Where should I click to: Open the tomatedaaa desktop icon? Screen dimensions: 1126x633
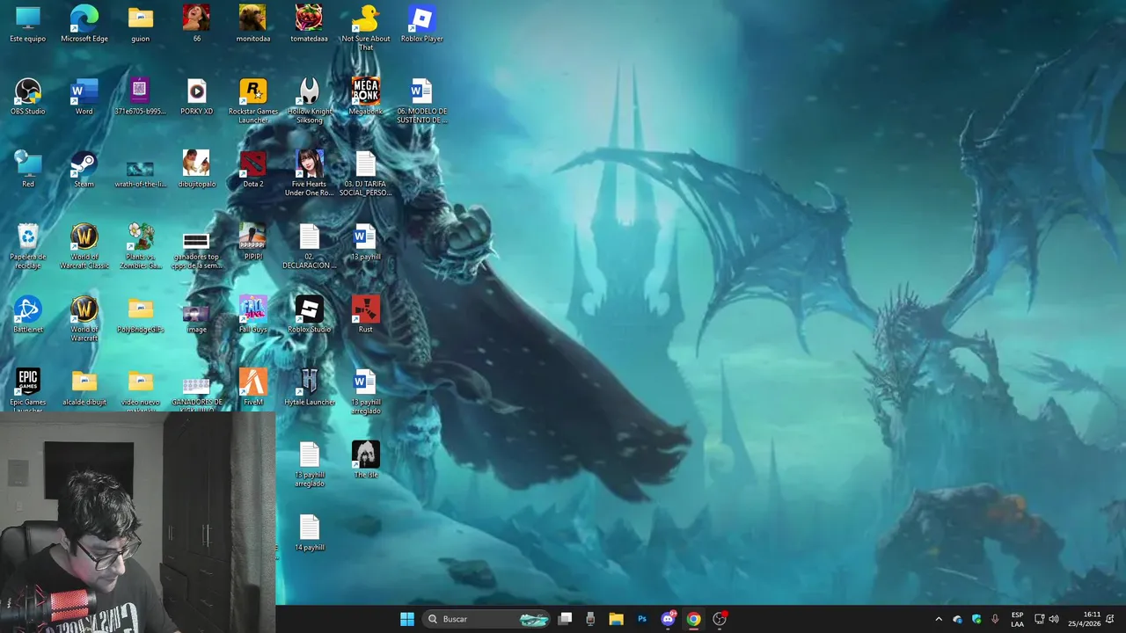pos(309,24)
